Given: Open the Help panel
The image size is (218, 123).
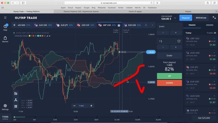Looking at the screenshot, I should pos(5,27).
